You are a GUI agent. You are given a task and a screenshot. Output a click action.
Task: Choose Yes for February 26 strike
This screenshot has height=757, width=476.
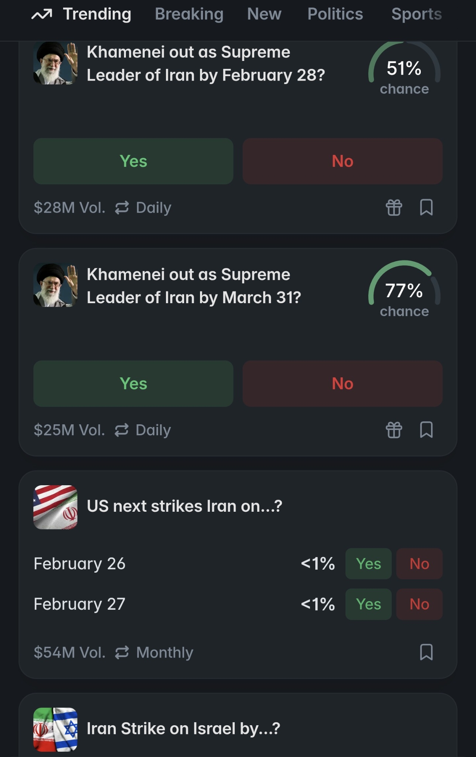[x=368, y=564]
